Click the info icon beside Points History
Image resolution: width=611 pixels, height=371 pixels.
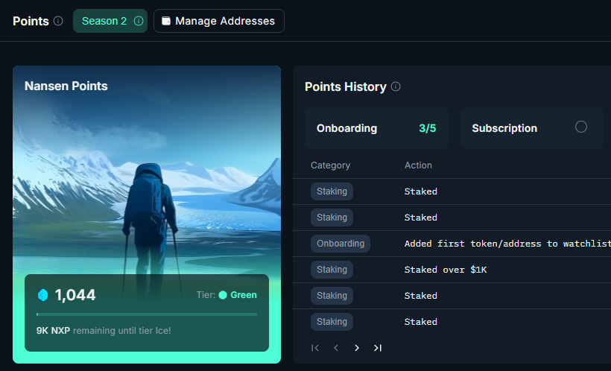pos(396,86)
